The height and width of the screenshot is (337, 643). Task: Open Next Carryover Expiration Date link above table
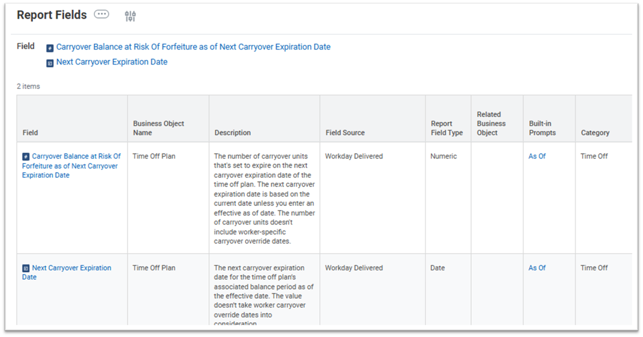pyautogui.click(x=112, y=62)
